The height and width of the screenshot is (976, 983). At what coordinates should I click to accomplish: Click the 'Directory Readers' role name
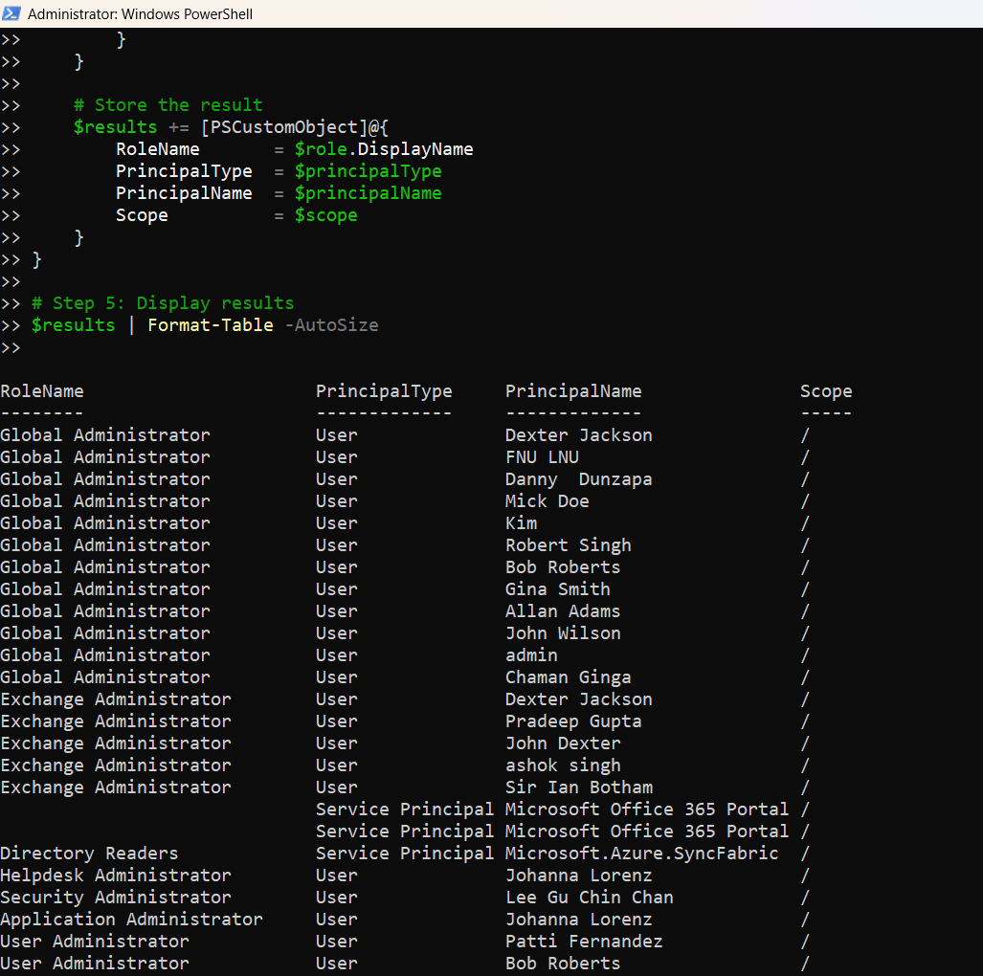pos(89,854)
